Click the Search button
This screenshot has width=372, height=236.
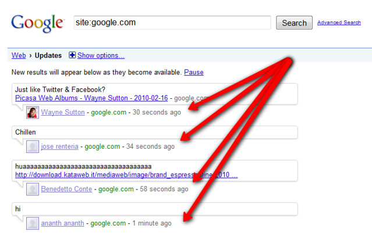[294, 23]
